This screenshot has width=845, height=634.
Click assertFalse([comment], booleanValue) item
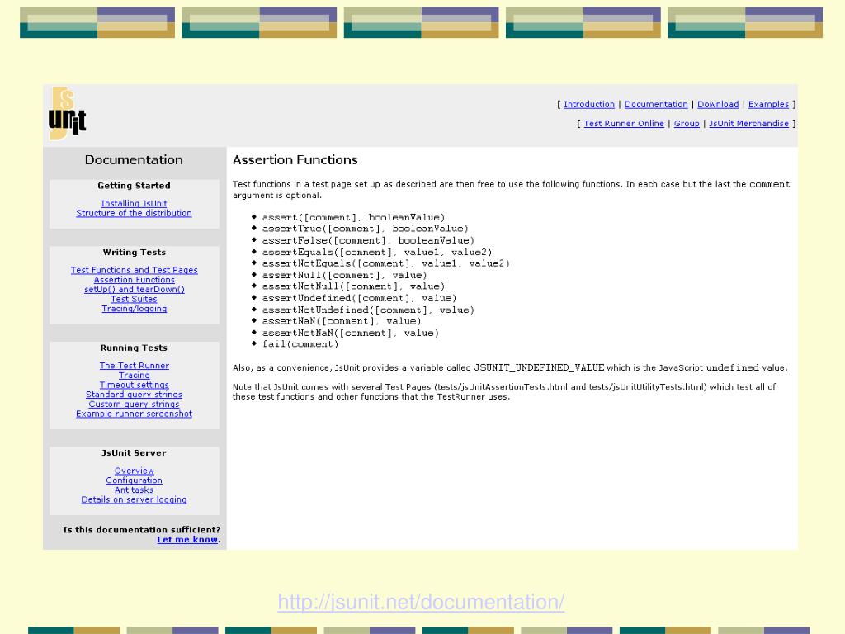(368, 240)
